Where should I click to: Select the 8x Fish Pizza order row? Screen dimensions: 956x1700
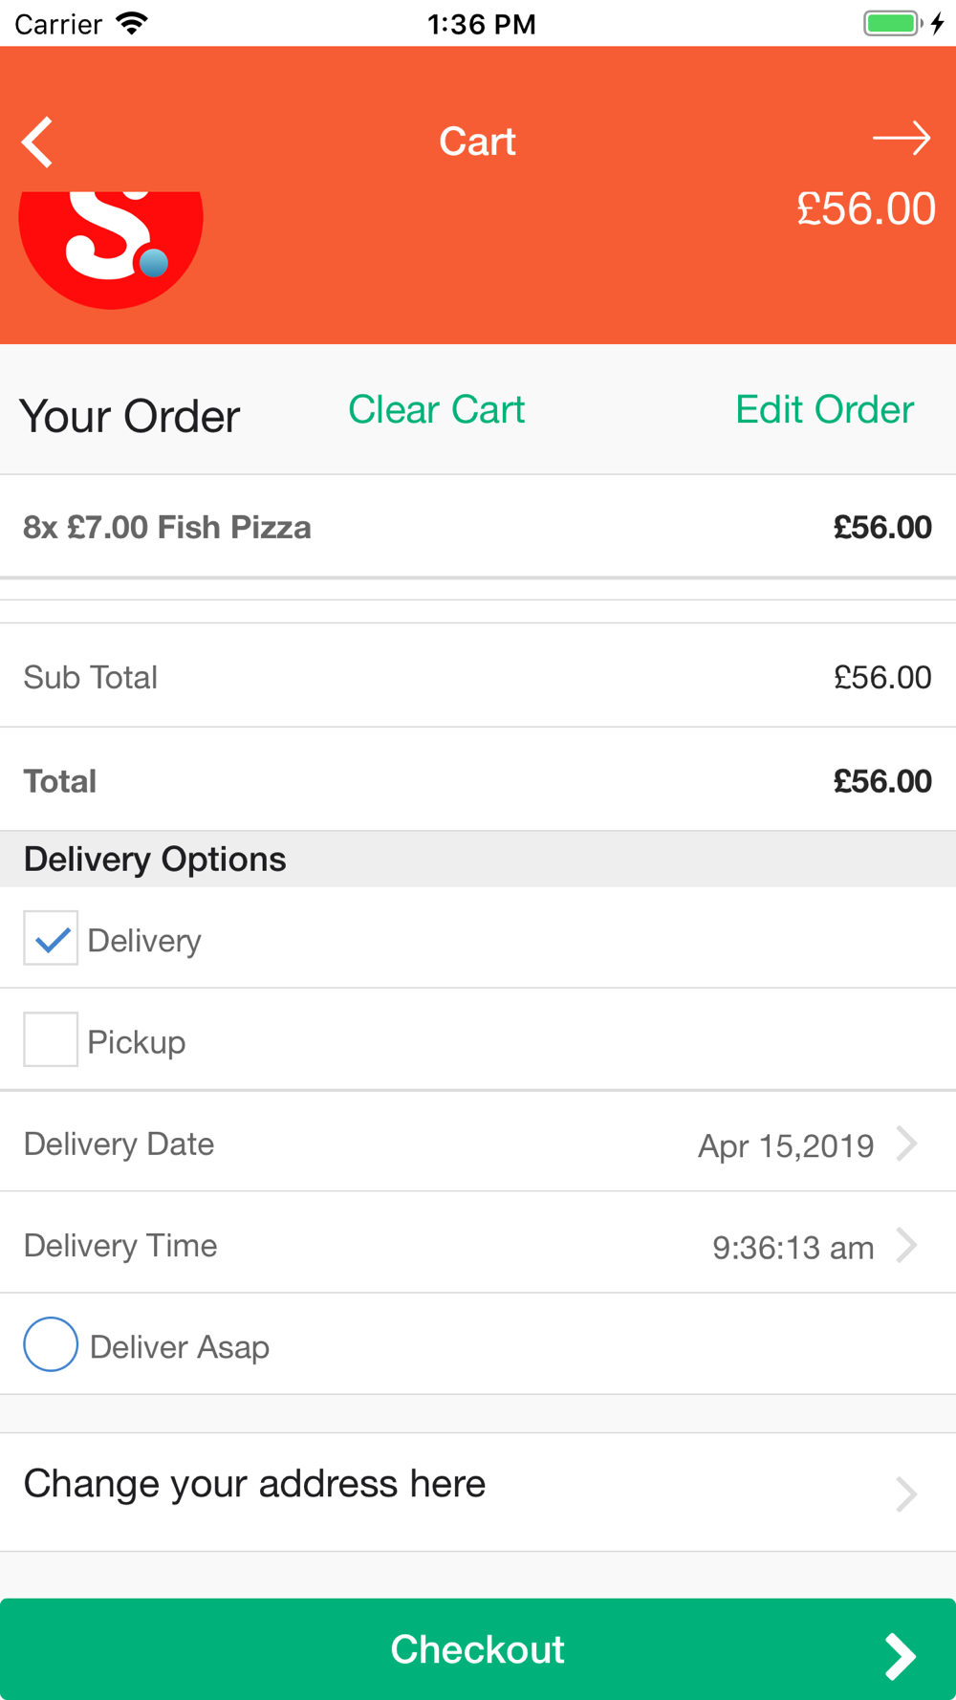[x=478, y=527]
